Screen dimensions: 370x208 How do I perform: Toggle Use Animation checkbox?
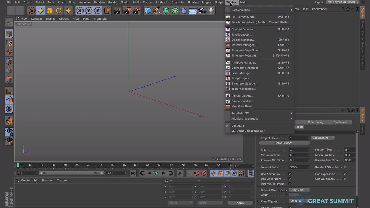tap(290, 174)
